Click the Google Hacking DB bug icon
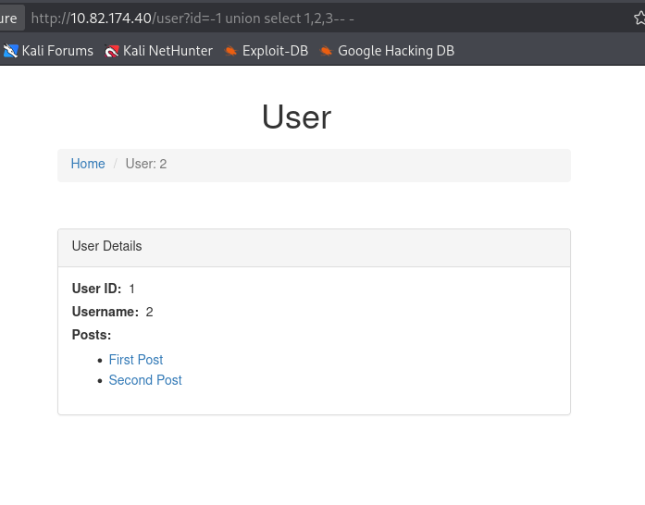The width and height of the screenshot is (645, 505). 327,51
